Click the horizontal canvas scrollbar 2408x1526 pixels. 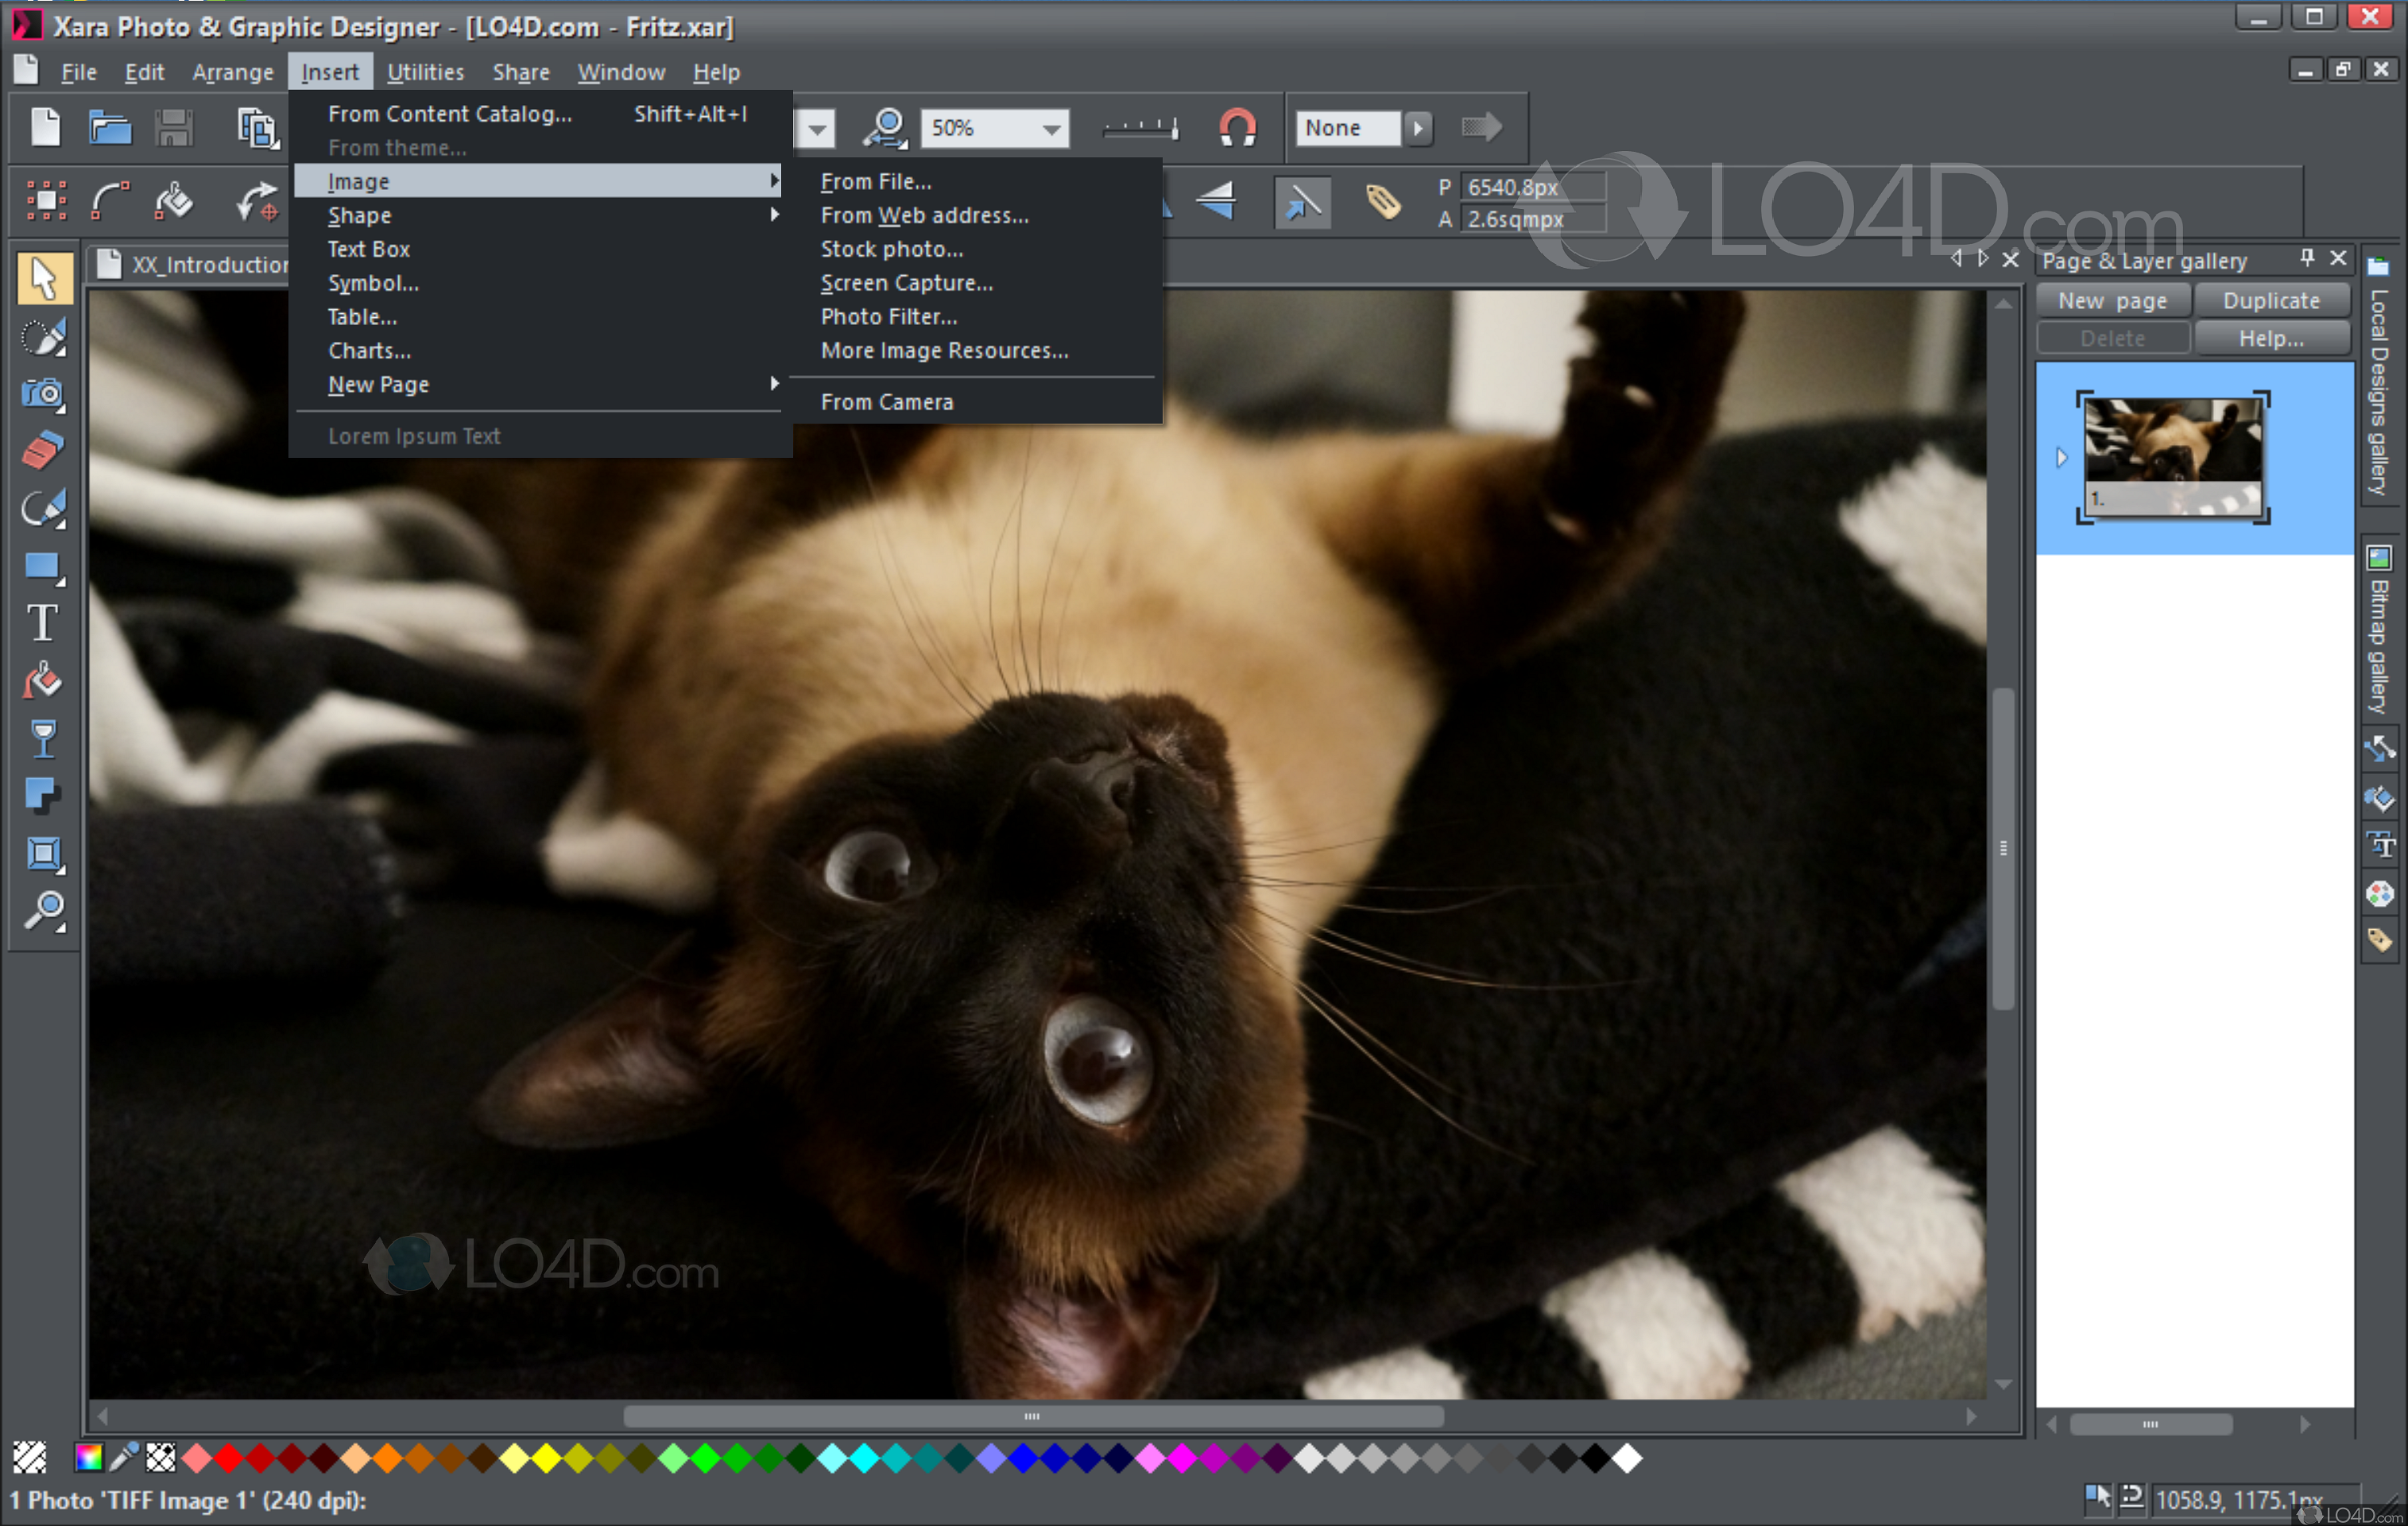(x=1034, y=1416)
